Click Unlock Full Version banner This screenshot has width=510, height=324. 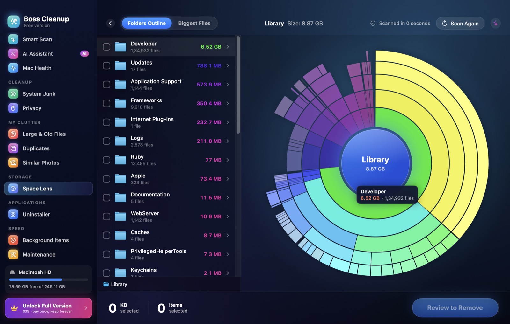(x=48, y=308)
